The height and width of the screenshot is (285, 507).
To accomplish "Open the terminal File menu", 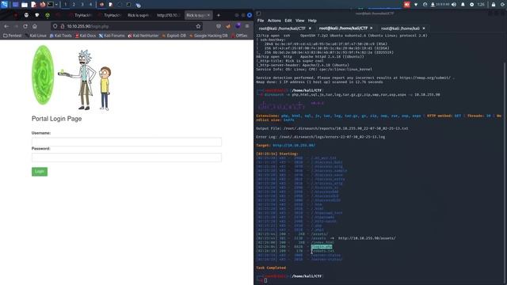I will (x=261, y=21).
